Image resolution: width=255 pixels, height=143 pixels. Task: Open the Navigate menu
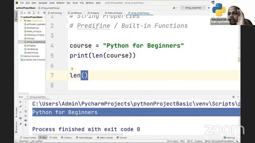point(43,3)
